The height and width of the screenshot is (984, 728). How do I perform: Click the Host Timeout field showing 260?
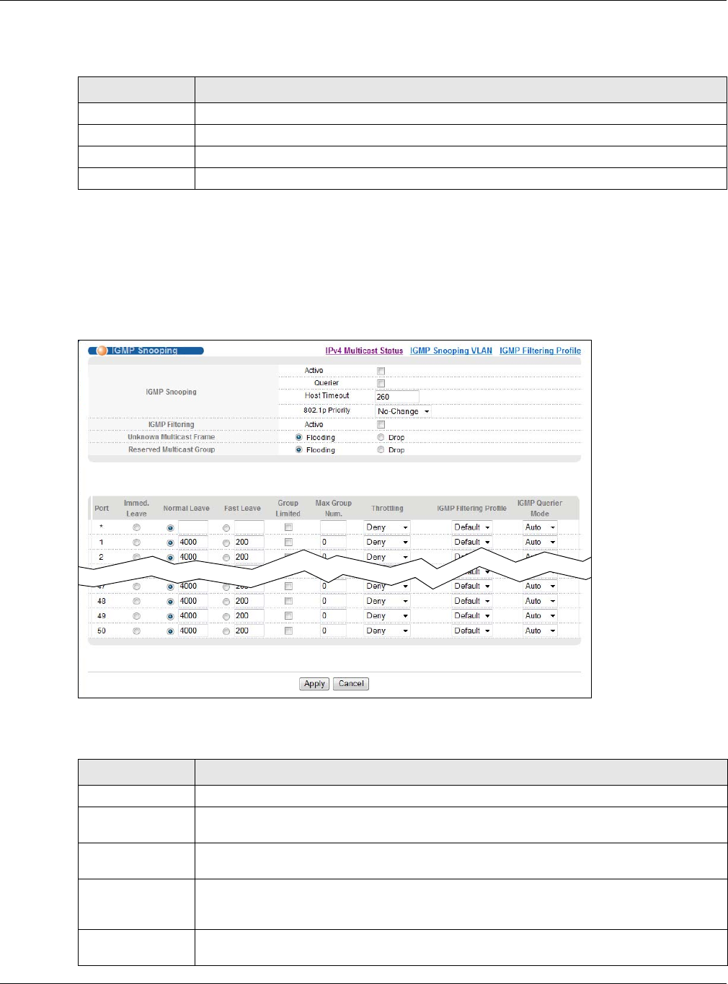pyautogui.click(x=397, y=396)
